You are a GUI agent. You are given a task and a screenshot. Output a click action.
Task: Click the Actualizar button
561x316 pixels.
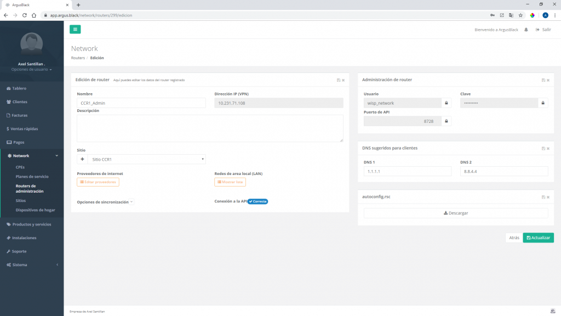[538, 238]
